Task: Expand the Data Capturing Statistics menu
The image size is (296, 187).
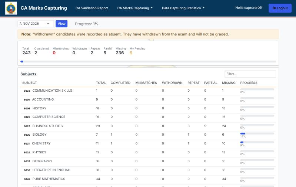Action: [183, 8]
